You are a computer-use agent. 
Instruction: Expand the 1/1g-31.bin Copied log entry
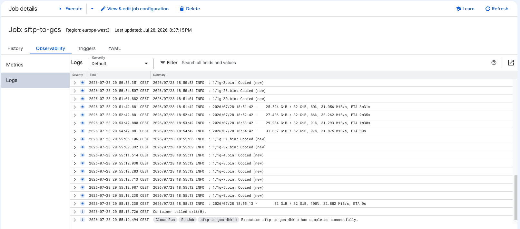[x=75, y=139]
